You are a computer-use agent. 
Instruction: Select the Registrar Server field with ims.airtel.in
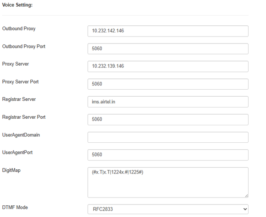(x=168, y=102)
